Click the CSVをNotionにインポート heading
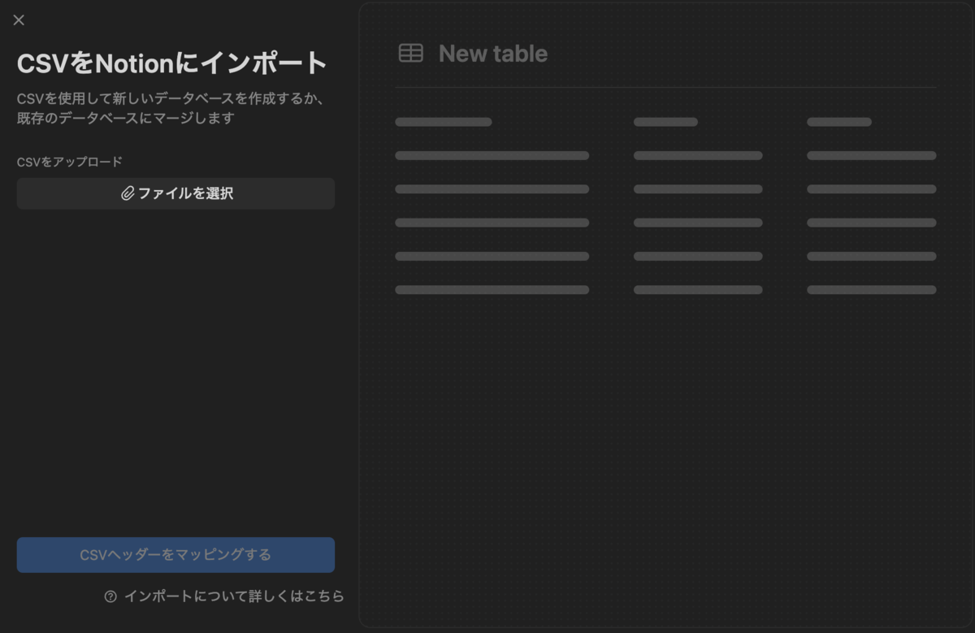The height and width of the screenshot is (633, 975). pyautogui.click(x=172, y=63)
